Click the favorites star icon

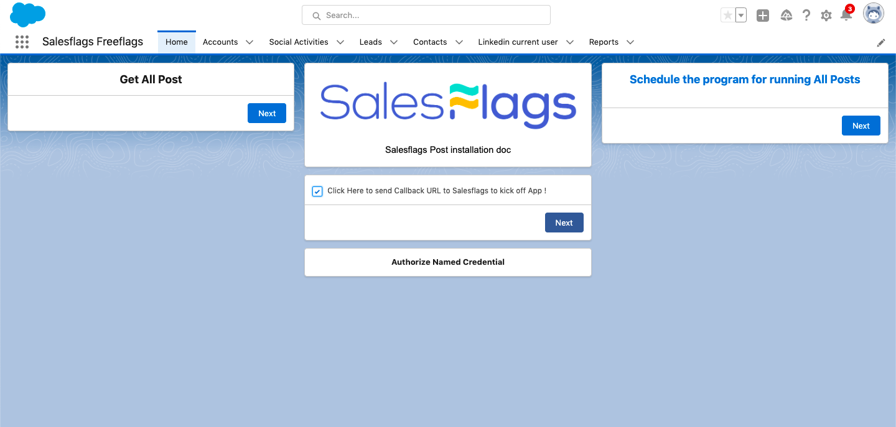tap(727, 16)
